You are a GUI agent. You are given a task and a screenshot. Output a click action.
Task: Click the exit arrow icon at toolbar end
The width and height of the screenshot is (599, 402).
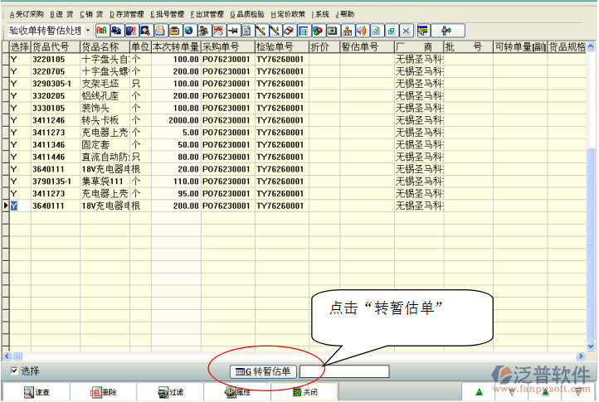tap(447, 31)
